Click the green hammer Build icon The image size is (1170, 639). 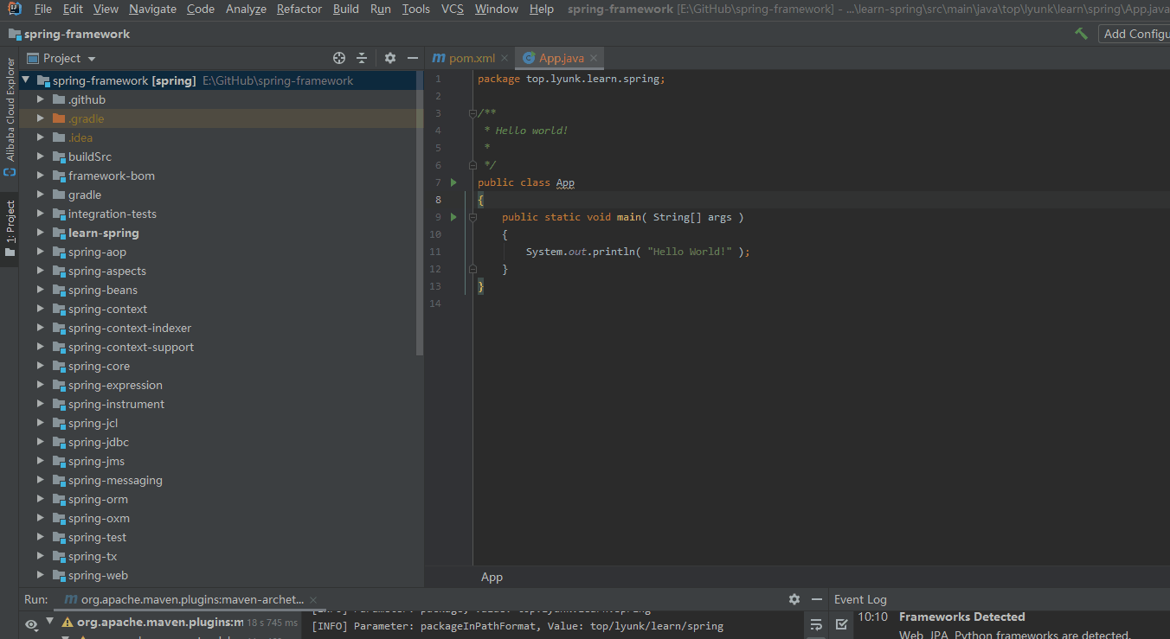pyautogui.click(x=1081, y=34)
